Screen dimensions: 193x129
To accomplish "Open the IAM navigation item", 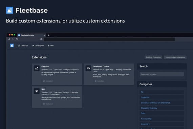I will pyautogui.click(x=50, y=45).
